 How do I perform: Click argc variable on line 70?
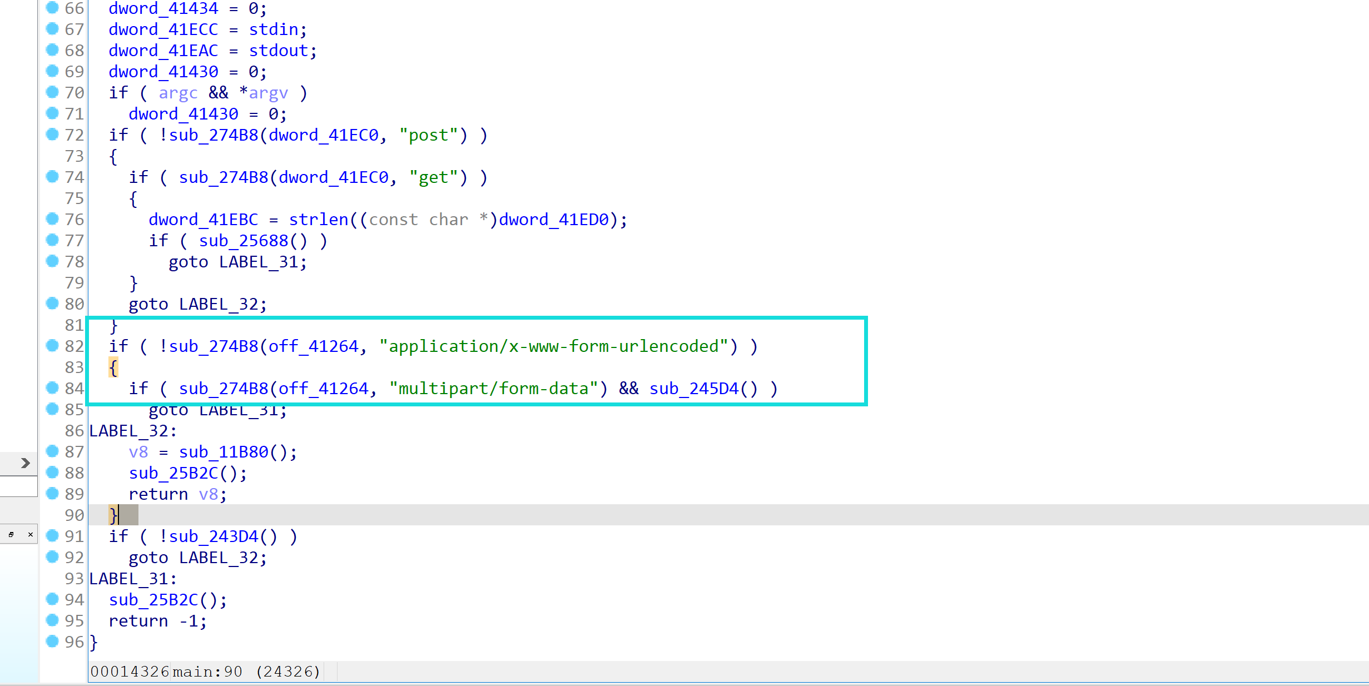(x=178, y=93)
